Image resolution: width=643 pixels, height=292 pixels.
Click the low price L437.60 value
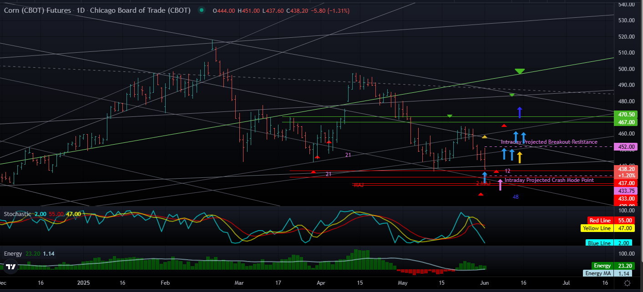click(273, 11)
